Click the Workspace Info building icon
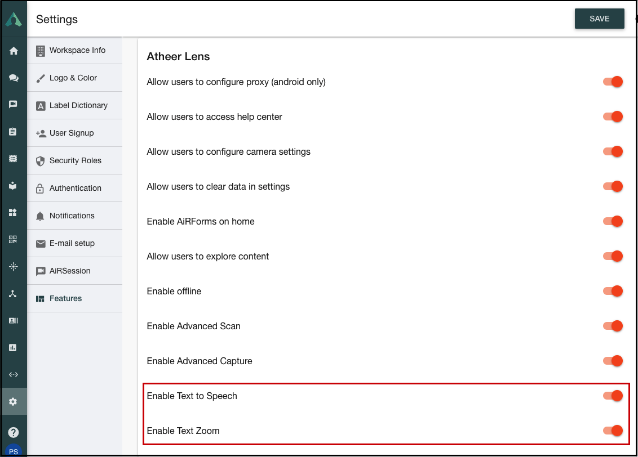The width and height of the screenshot is (638, 457). click(x=40, y=51)
